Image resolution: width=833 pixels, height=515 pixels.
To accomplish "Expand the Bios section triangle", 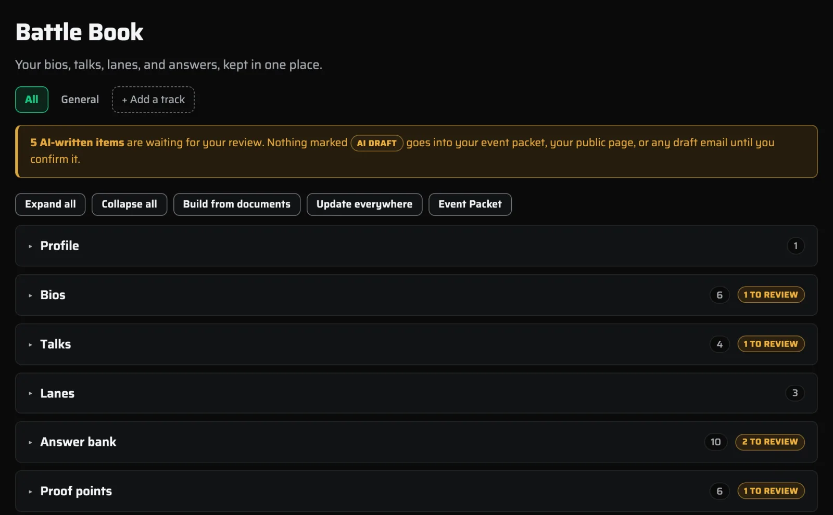I will (30, 295).
